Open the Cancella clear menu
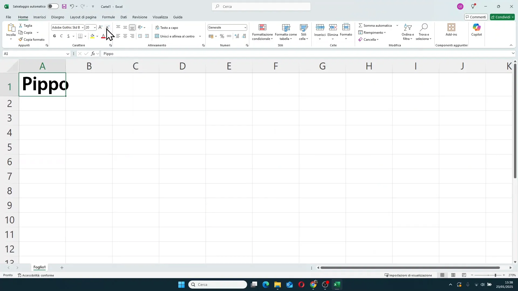The image size is (518, 291). coord(369,40)
